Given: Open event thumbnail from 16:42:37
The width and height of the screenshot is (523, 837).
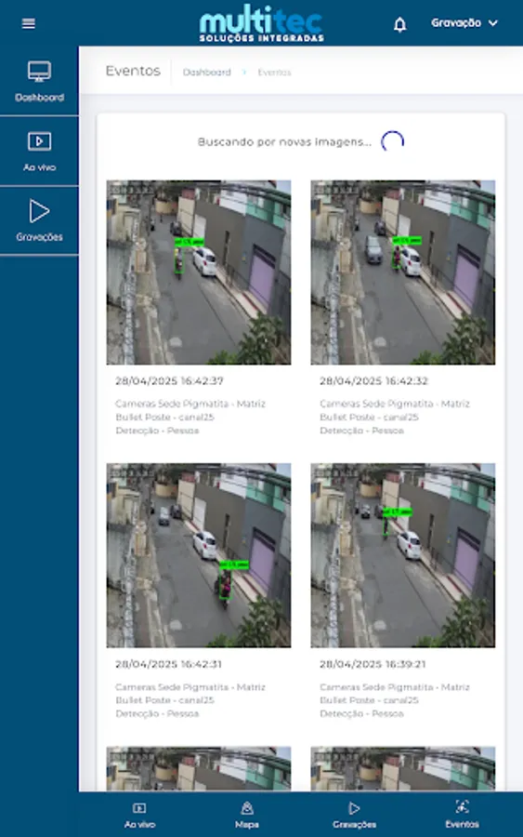Looking at the screenshot, I should [199, 272].
